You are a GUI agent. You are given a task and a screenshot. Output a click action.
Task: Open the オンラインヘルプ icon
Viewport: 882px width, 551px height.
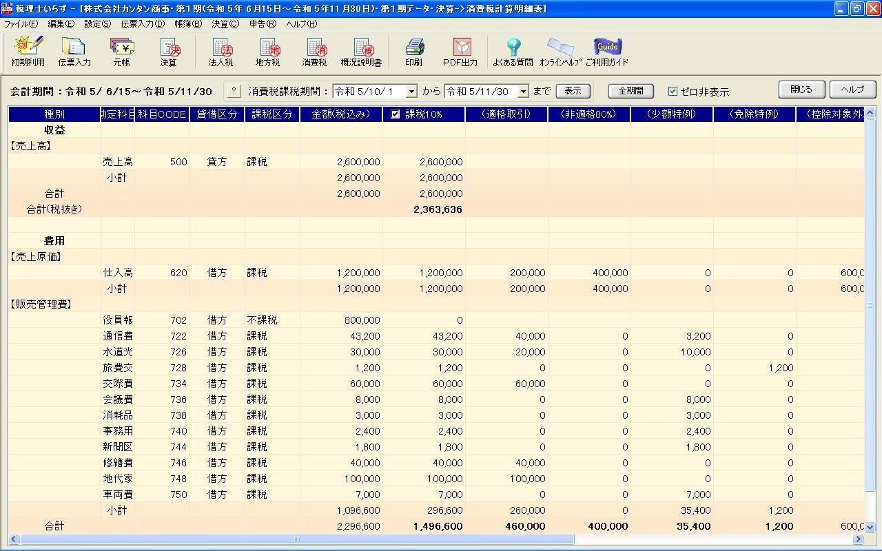pos(560,52)
